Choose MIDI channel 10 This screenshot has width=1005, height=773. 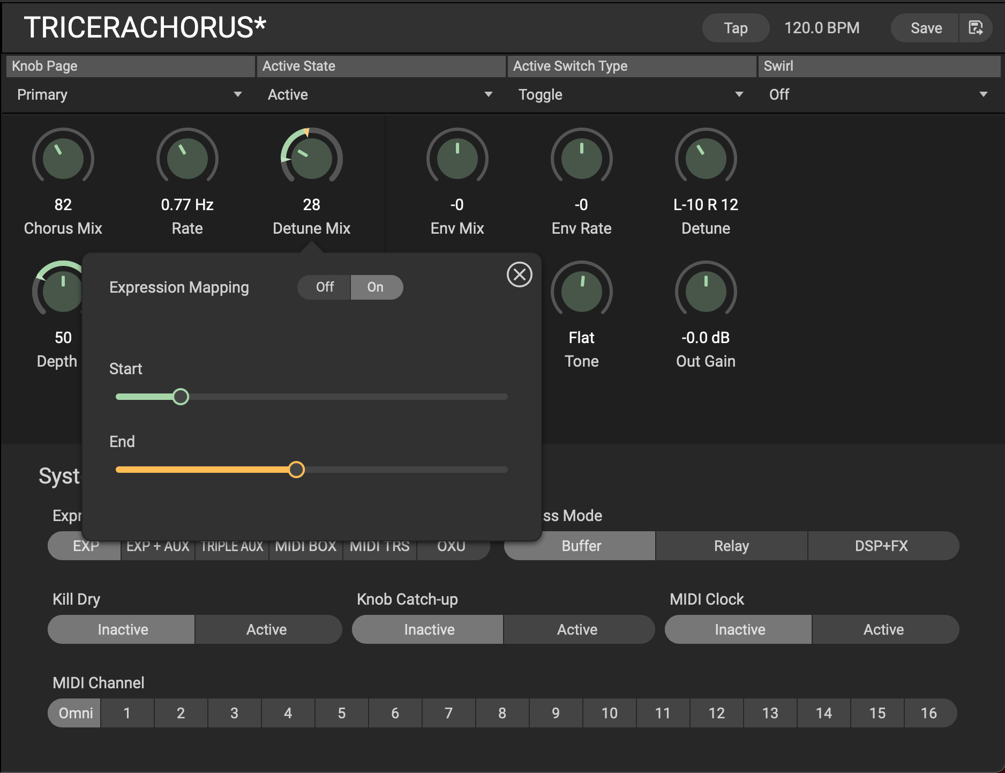(609, 713)
